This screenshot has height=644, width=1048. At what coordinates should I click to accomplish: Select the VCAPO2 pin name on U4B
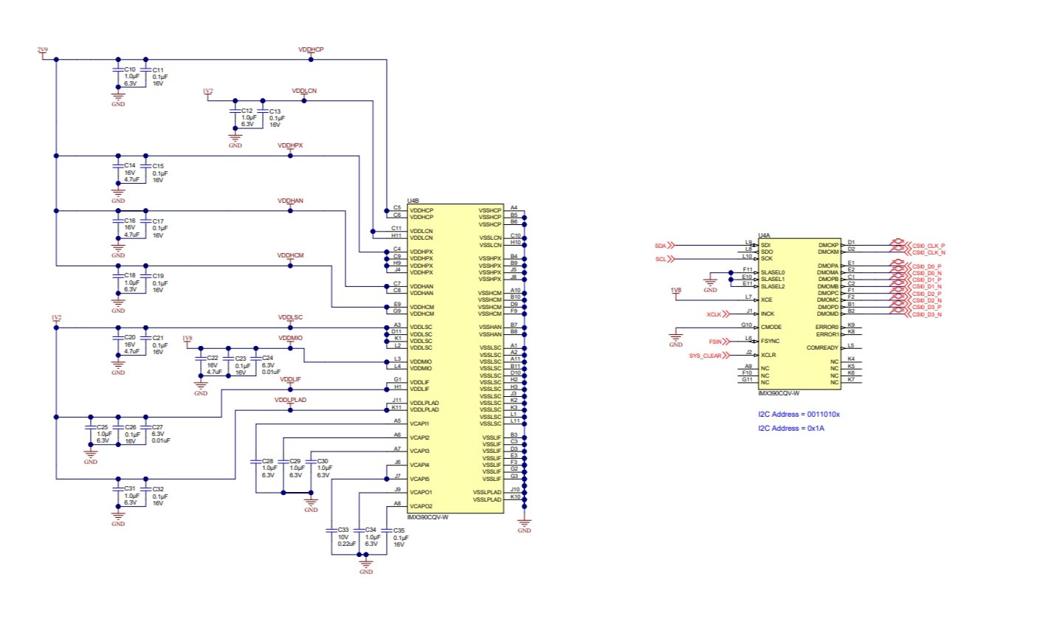pyautogui.click(x=421, y=506)
